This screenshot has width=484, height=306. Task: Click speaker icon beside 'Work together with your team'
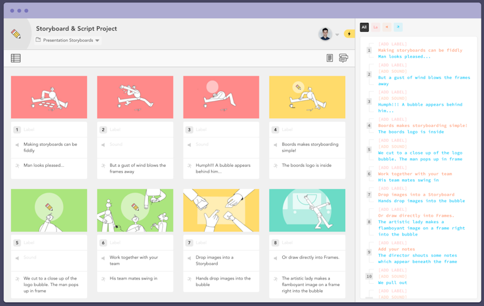[x=103, y=258]
